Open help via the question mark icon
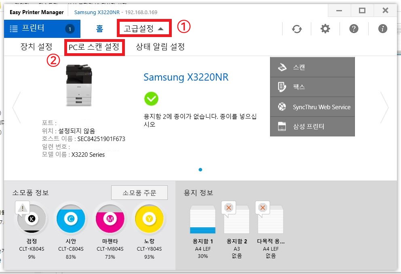The width and height of the screenshot is (401, 274). (354, 29)
